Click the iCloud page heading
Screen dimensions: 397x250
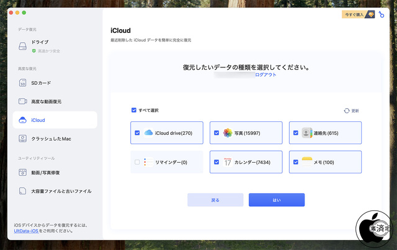[x=120, y=30]
